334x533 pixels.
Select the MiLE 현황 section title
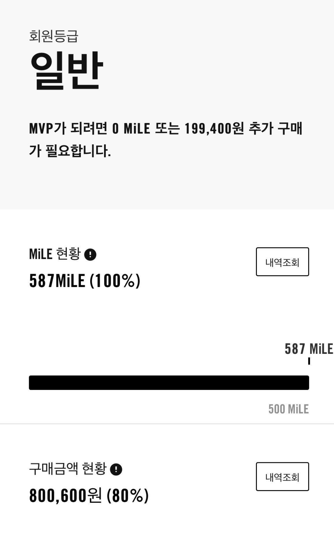(55, 254)
